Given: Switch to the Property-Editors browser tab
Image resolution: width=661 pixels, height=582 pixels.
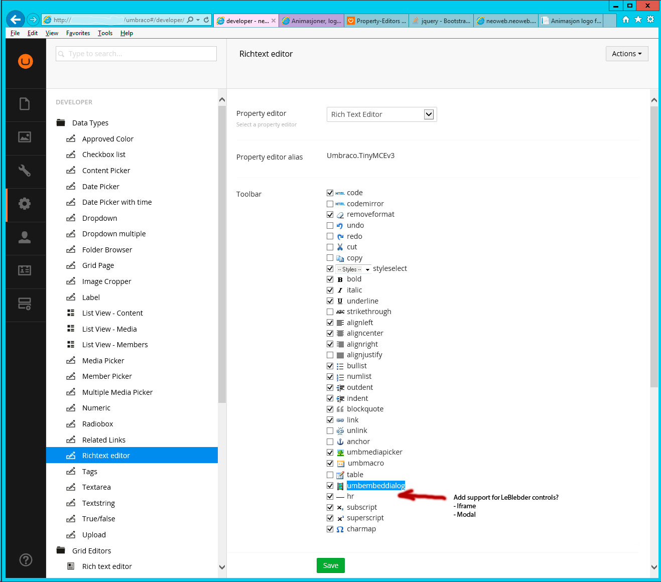Looking at the screenshot, I should coord(376,21).
